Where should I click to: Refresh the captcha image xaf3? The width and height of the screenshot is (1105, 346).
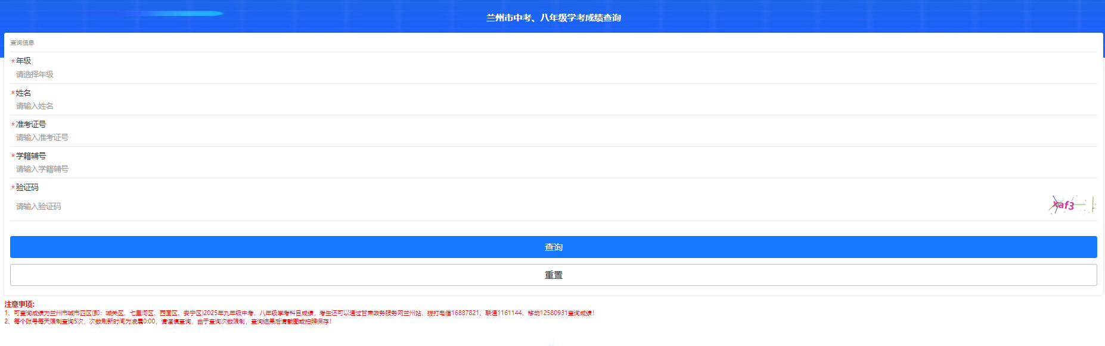[x=1072, y=205]
